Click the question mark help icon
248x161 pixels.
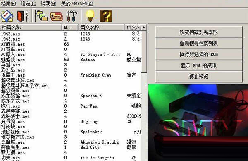point(106,16)
